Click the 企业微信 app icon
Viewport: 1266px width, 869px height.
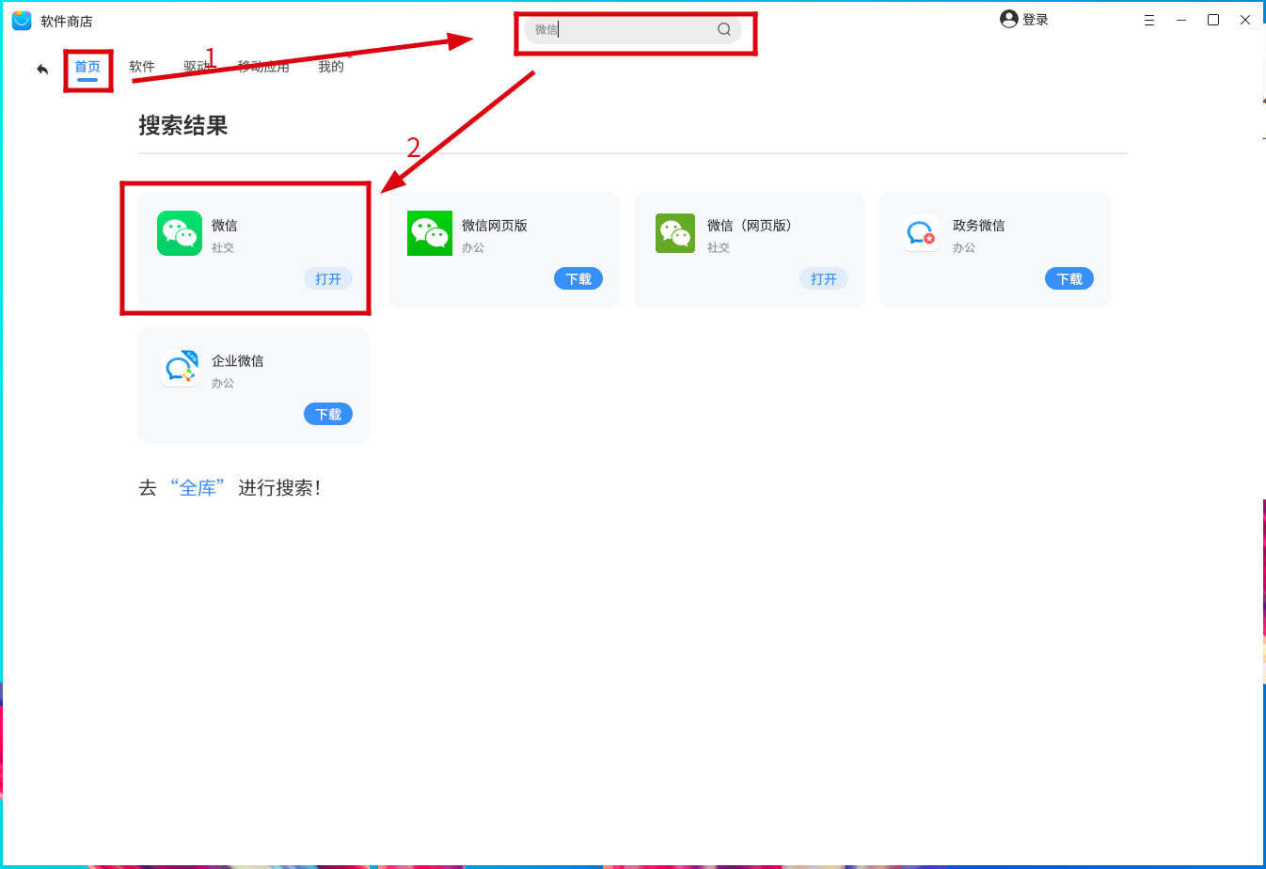[x=180, y=369]
